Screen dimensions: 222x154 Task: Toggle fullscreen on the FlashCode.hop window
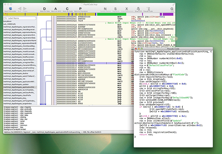pyautogui.click(x=173, y=4)
